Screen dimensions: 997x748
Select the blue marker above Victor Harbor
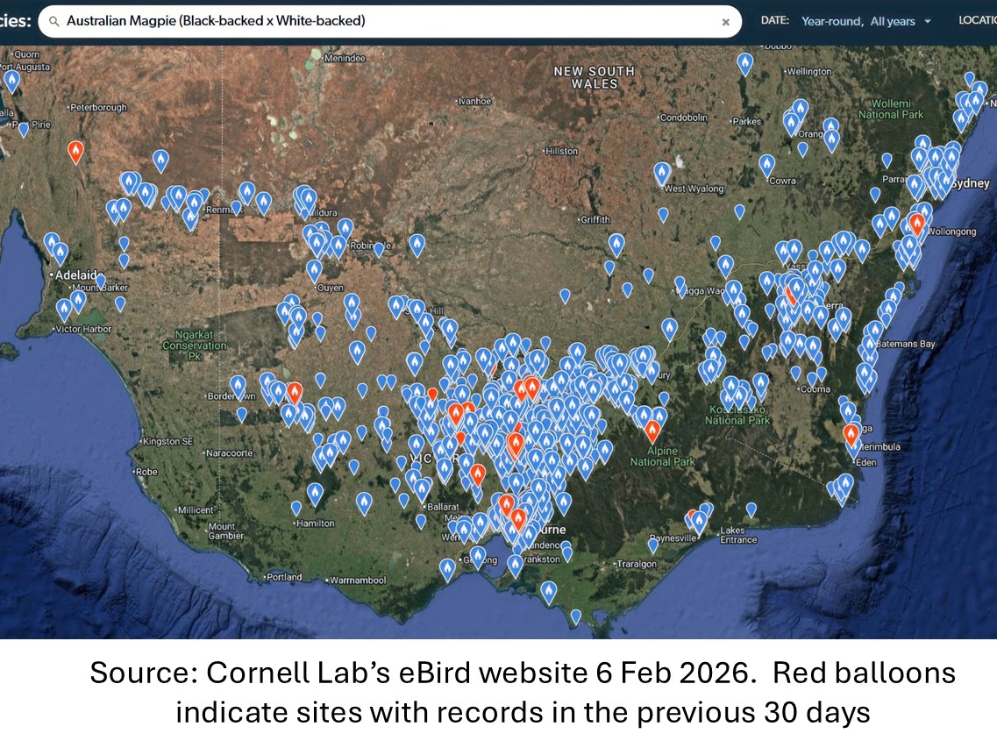(x=64, y=309)
